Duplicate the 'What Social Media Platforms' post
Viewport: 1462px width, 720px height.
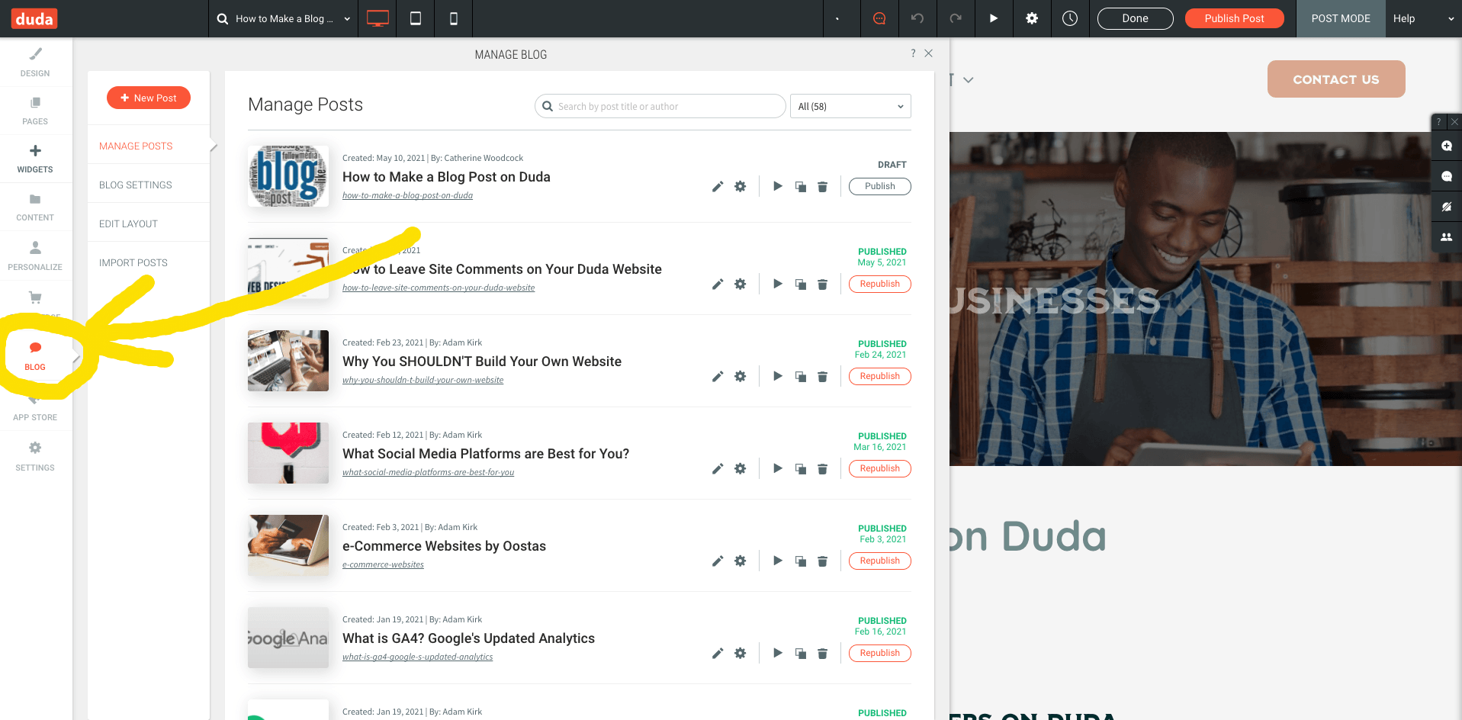[x=801, y=468]
